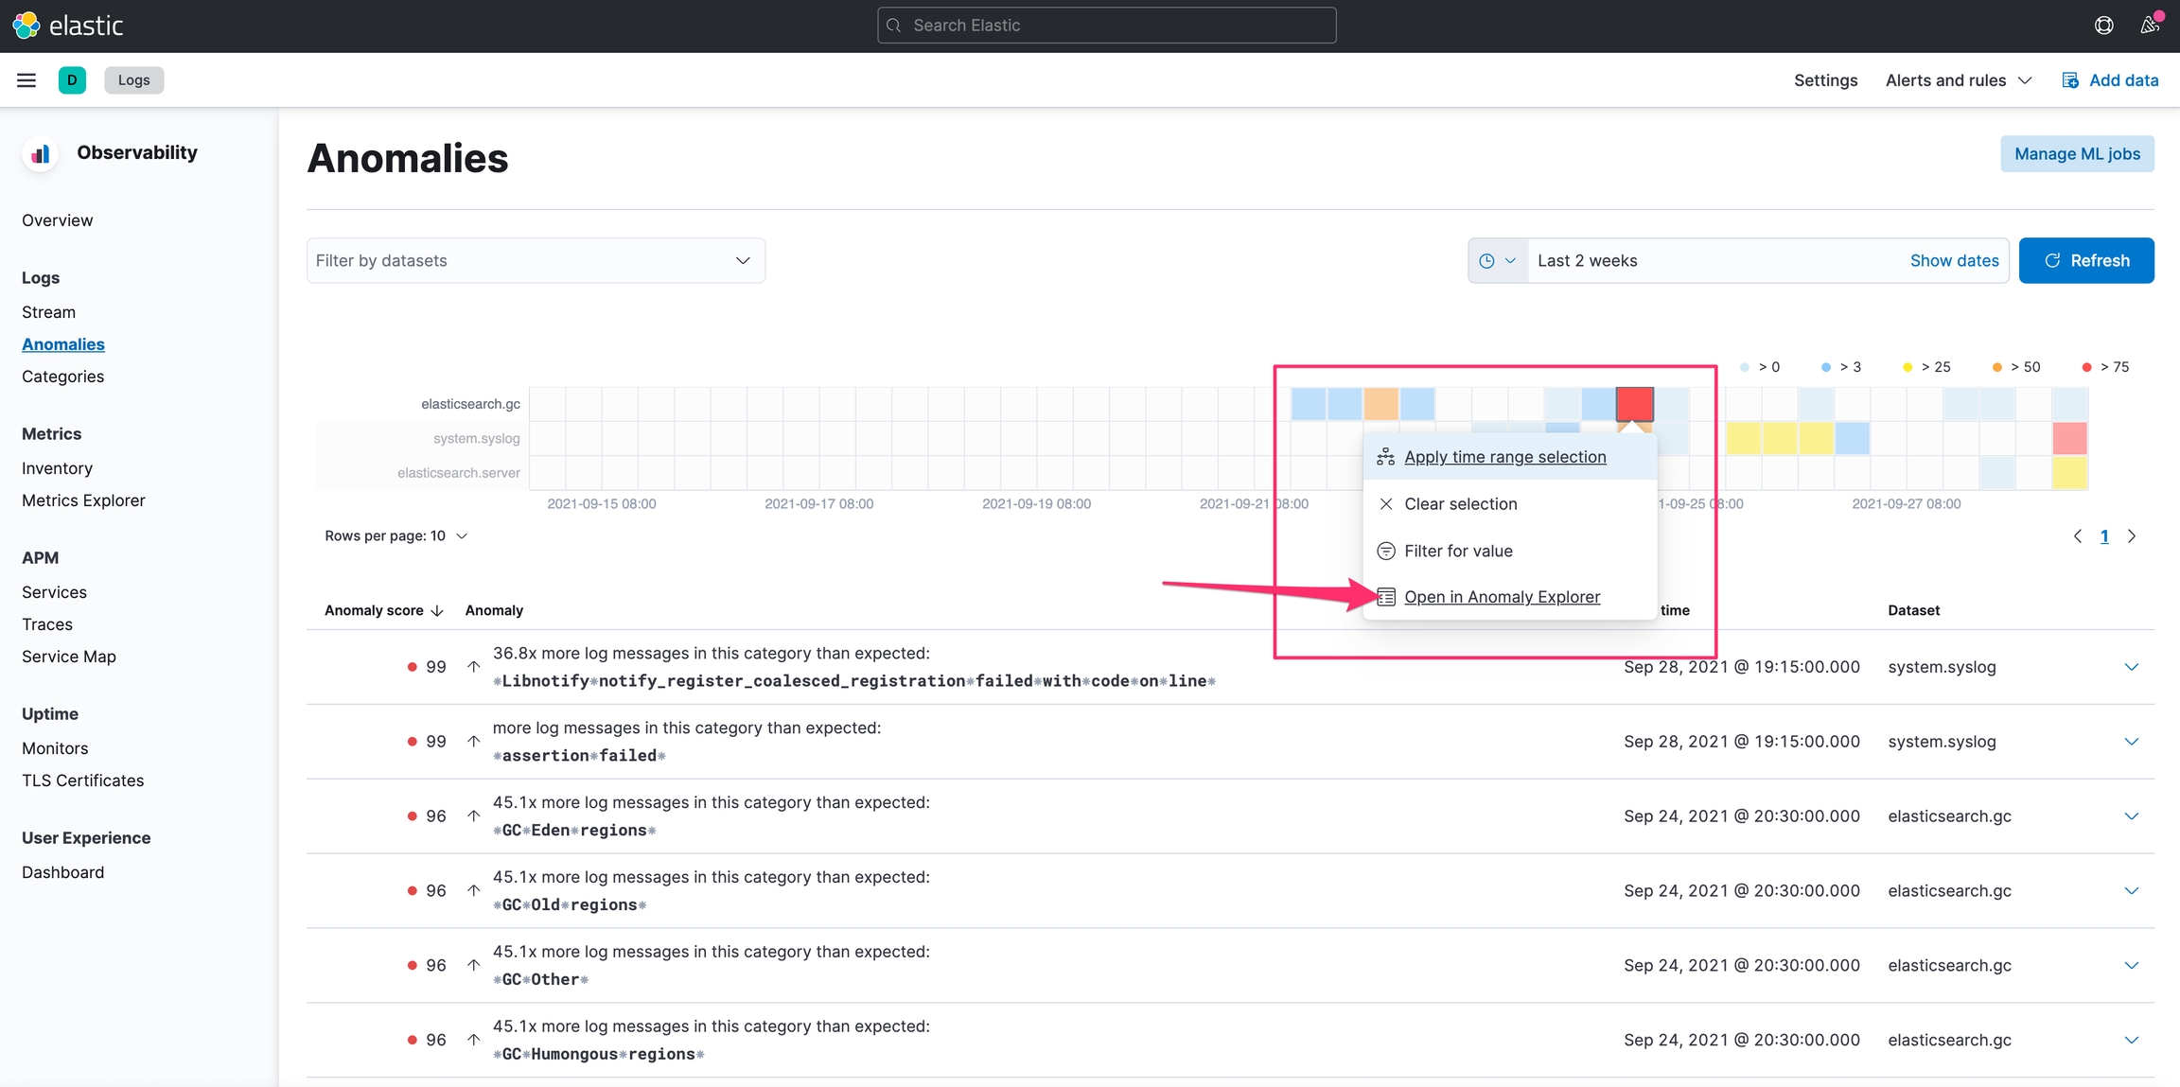This screenshot has width=2180, height=1087.
Task: Open the newsfeed notifications icon
Action: [2150, 26]
